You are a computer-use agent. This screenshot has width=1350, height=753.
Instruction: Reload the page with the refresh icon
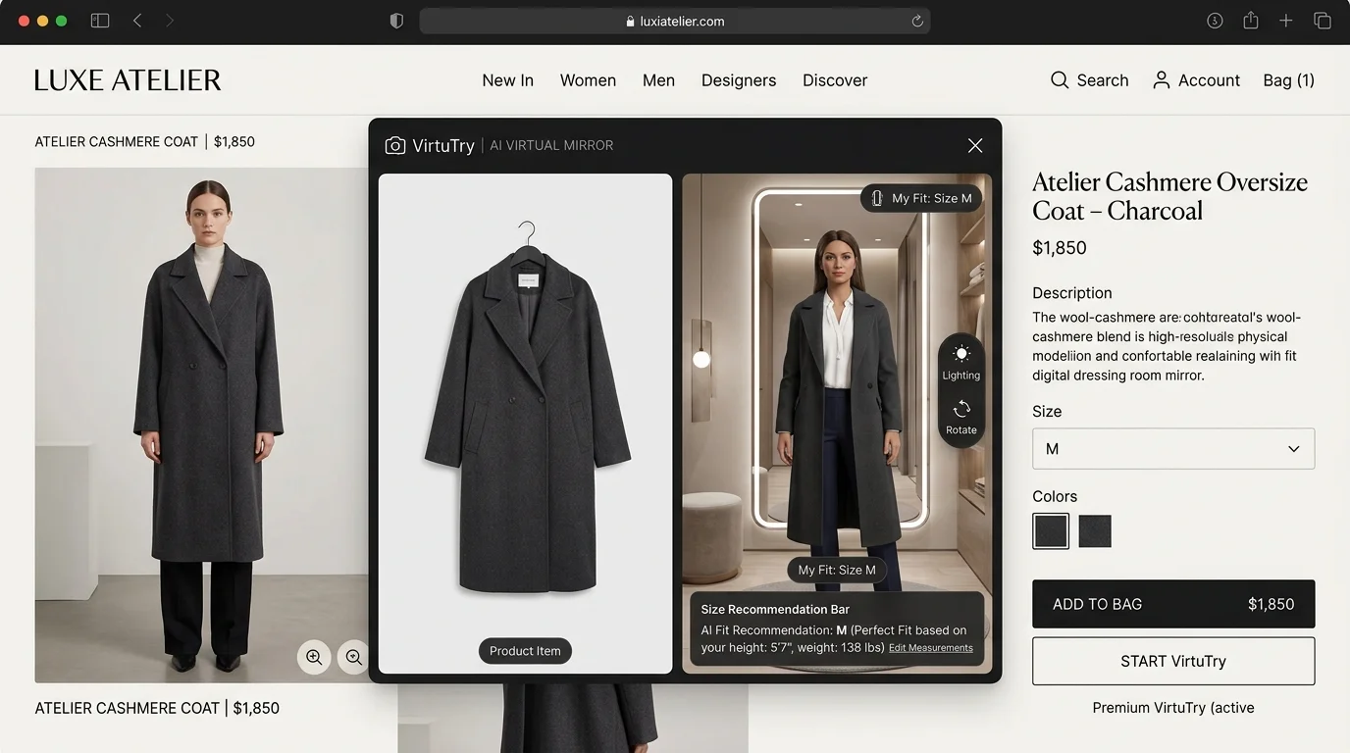point(917,21)
